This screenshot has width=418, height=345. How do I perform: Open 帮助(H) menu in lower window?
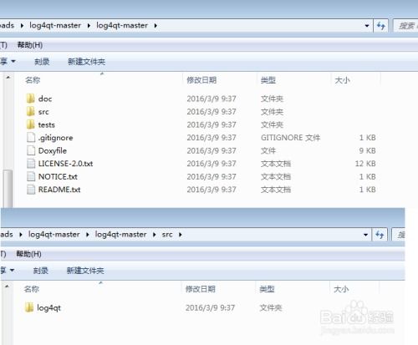[x=29, y=254]
